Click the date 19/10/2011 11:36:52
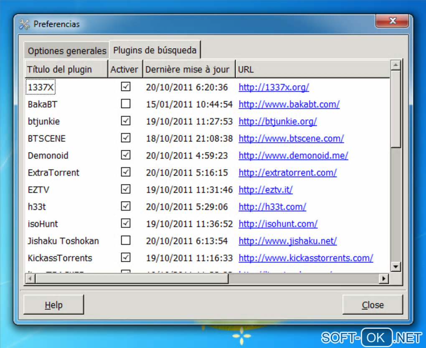 tap(189, 224)
